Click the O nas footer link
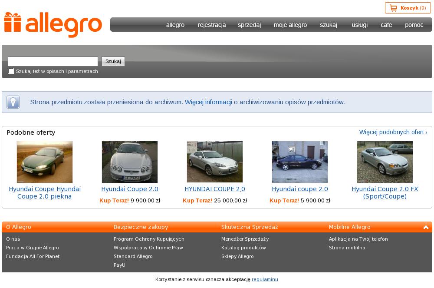 (x=13, y=239)
